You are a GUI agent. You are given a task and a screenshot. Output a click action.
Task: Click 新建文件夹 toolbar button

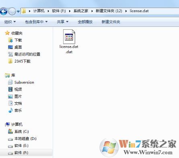(x=111, y=22)
